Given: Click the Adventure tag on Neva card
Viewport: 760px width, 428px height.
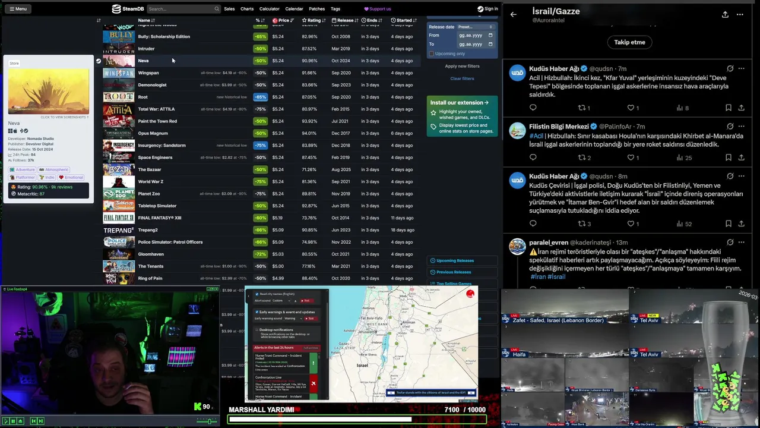Looking at the screenshot, I should pyautogui.click(x=22, y=169).
